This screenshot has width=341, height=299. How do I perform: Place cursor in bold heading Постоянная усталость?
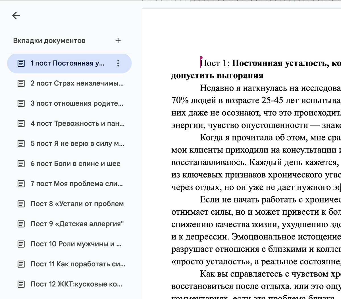tap(284, 63)
